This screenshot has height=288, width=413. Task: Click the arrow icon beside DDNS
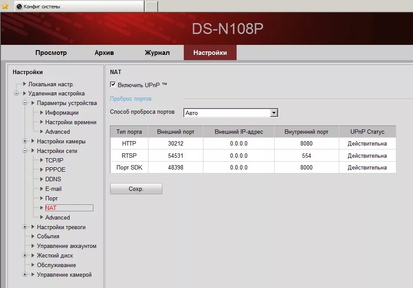(41, 179)
